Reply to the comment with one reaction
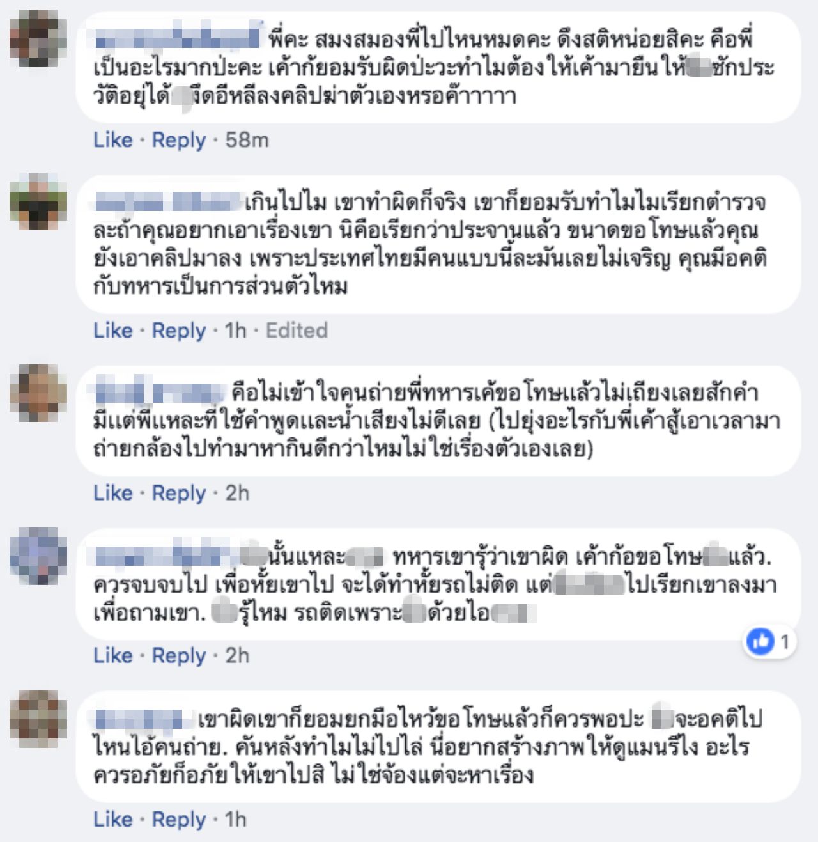This screenshot has height=842, width=818. (179, 655)
